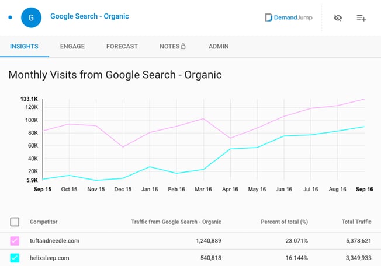381x266 pixels.
Task: Sort by the Total Traffic header
Action: click(x=356, y=222)
